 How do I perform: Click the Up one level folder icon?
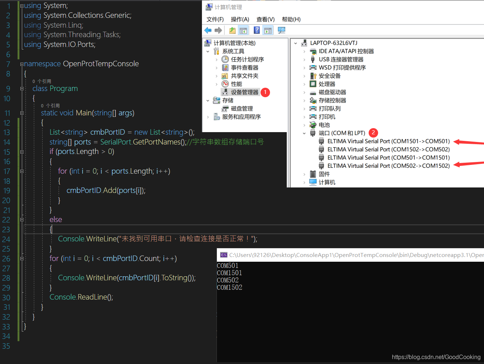pyautogui.click(x=232, y=30)
